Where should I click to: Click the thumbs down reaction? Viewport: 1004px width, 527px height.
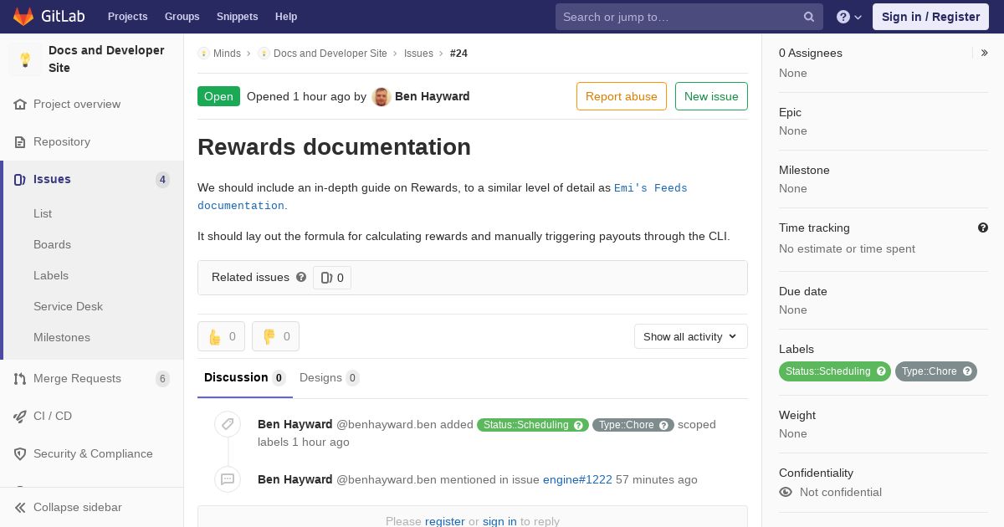[275, 336]
